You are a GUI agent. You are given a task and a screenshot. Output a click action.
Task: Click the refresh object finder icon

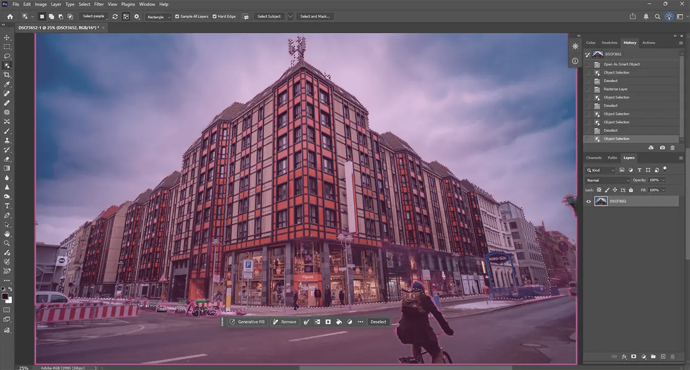point(115,16)
